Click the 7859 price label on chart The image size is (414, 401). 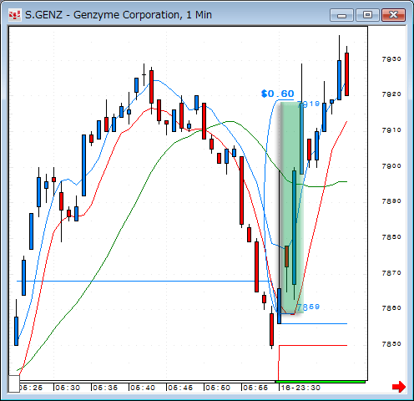(x=308, y=307)
